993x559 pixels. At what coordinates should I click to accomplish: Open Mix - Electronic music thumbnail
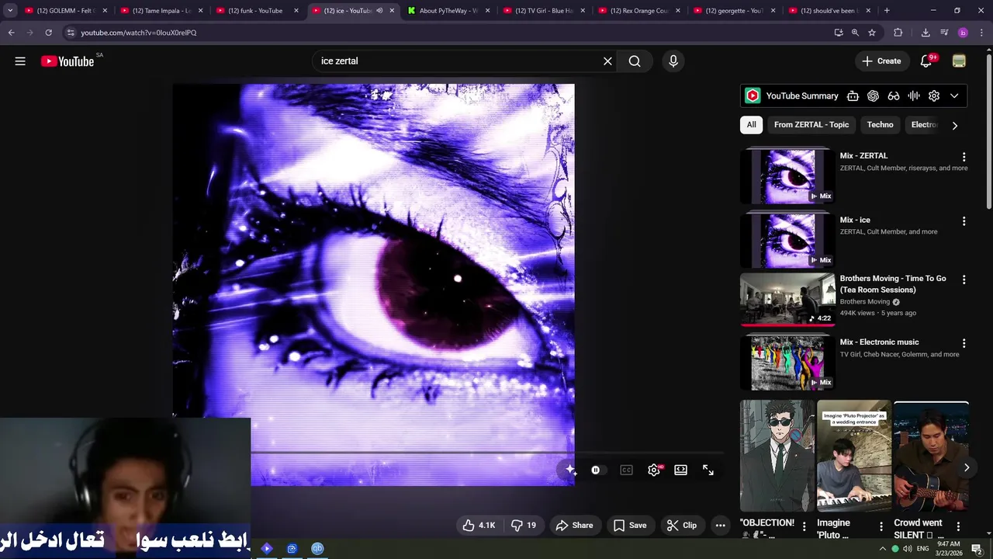click(x=787, y=363)
